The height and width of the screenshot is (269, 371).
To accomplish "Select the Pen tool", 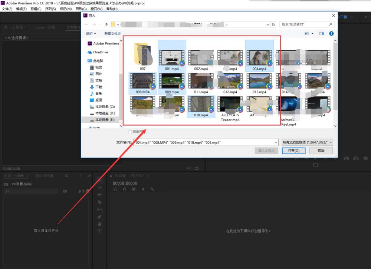I will [99, 217].
